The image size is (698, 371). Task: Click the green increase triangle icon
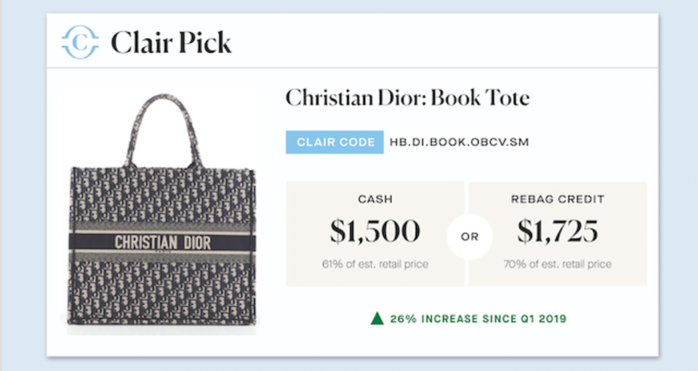tap(377, 319)
